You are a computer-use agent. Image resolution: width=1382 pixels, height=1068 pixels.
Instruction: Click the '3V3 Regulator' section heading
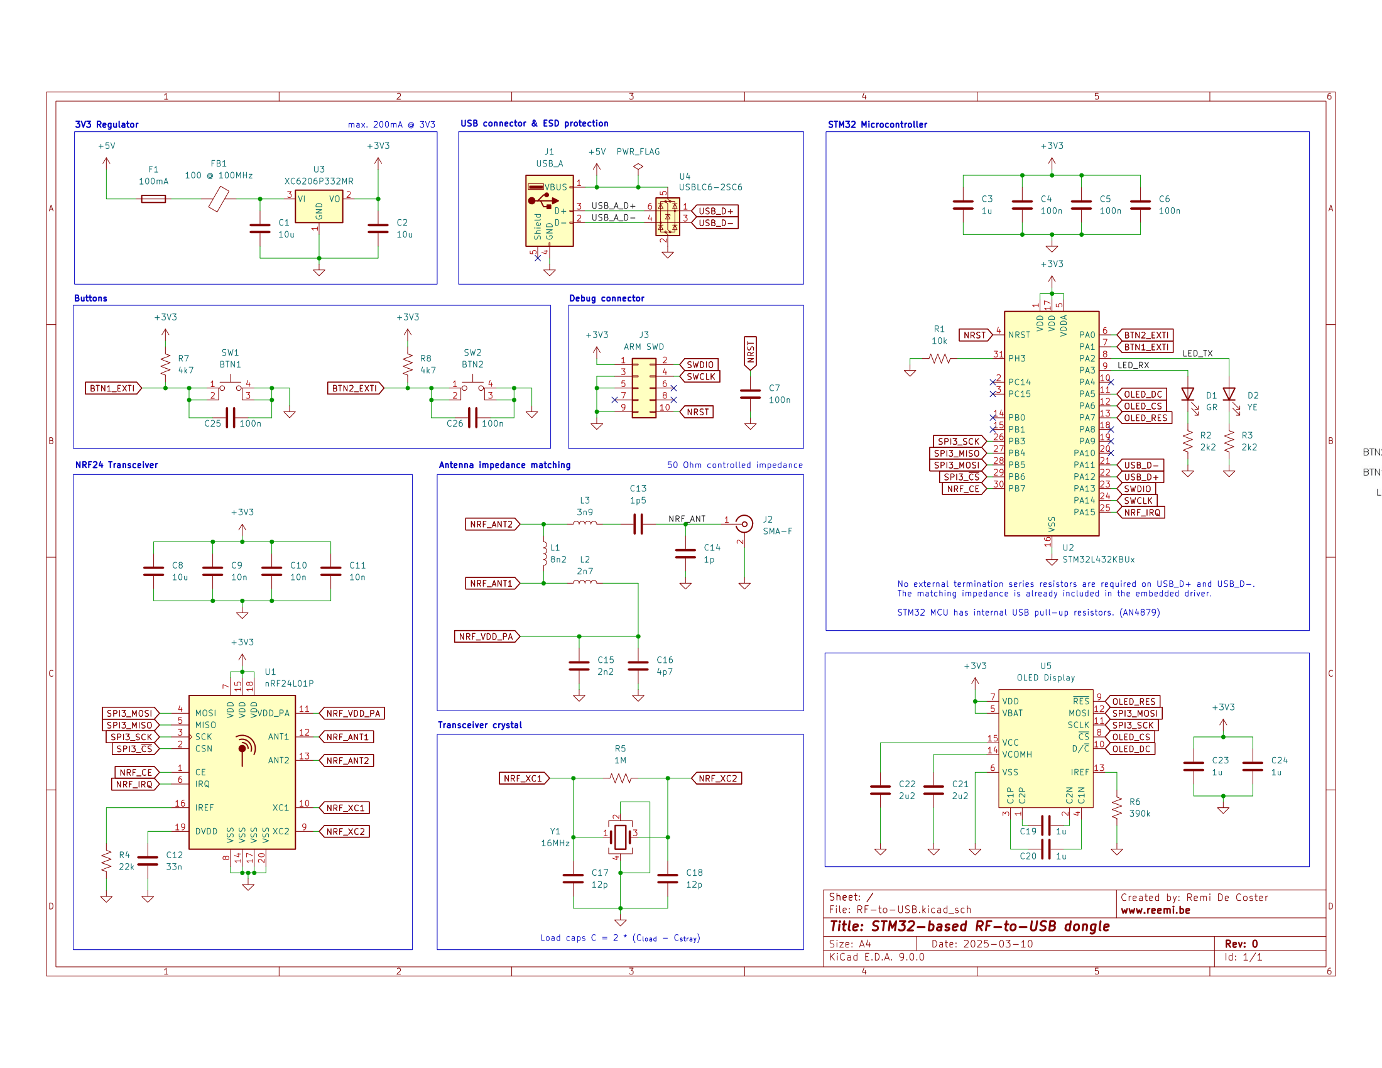pyautogui.click(x=106, y=124)
